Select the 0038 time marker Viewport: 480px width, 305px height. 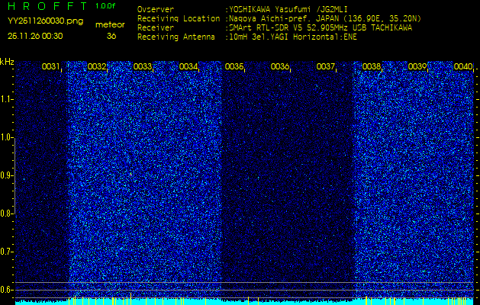tap(372, 66)
